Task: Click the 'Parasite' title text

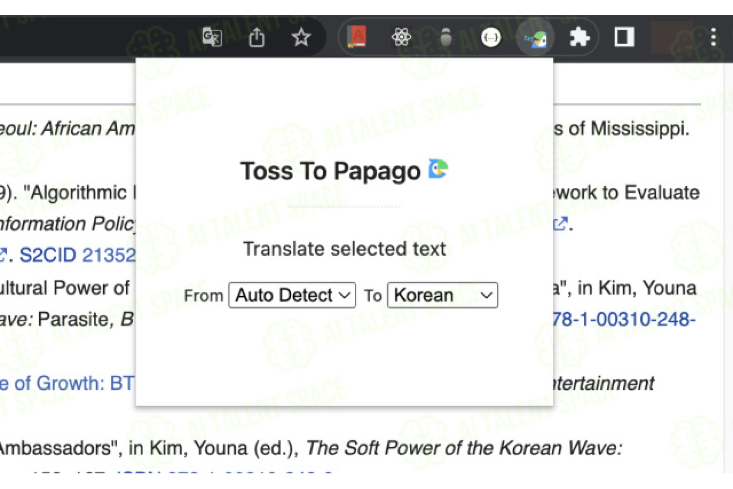Action: point(73,319)
